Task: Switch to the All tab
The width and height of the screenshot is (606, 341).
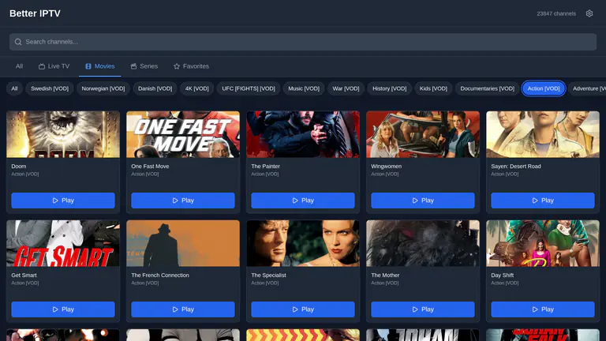Action: pos(19,66)
